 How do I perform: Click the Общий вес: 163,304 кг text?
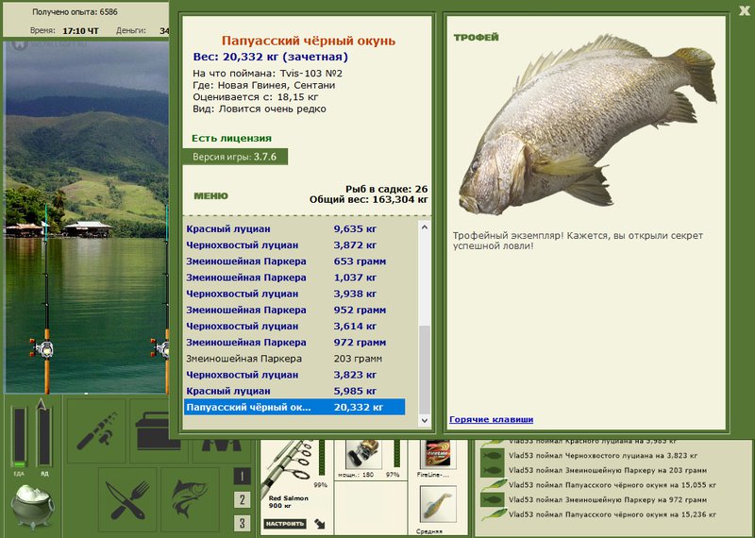tap(369, 199)
